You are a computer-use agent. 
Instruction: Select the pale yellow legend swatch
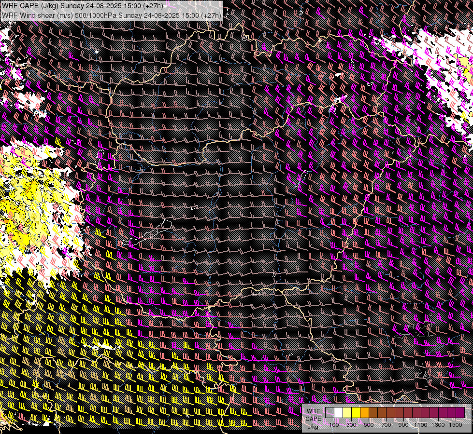click(347, 413)
